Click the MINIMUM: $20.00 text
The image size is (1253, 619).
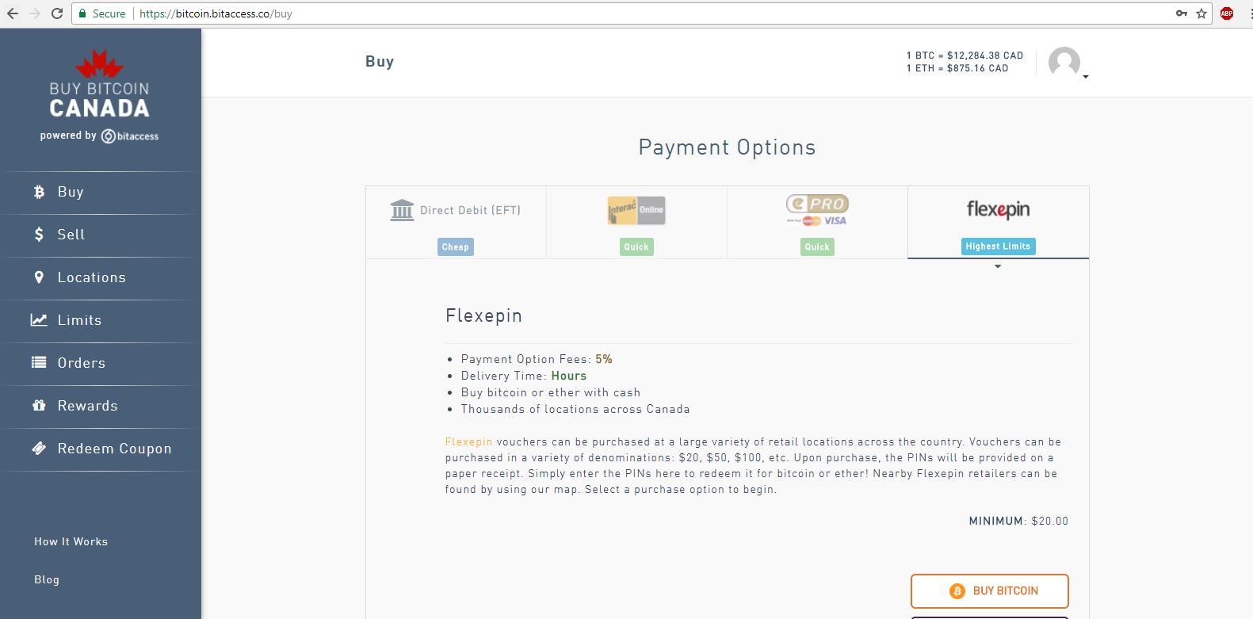pyautogui.click(x=1018, y=521)
